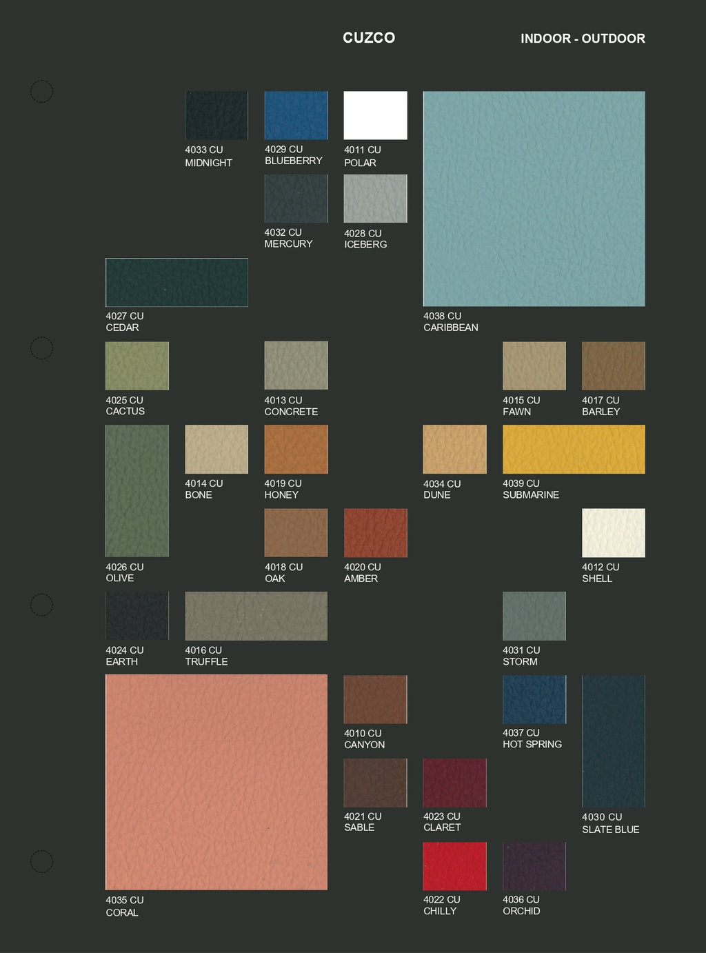Image resolution: width=706 pixels, height=953 pixels.
Task: Select the large Coral 4035 CU swatch
Action: coord(216,782)
